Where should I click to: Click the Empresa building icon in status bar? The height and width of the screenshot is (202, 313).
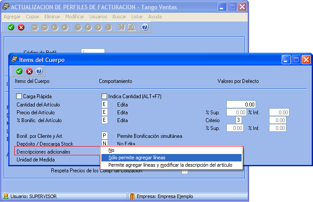(x=132, y=196)
